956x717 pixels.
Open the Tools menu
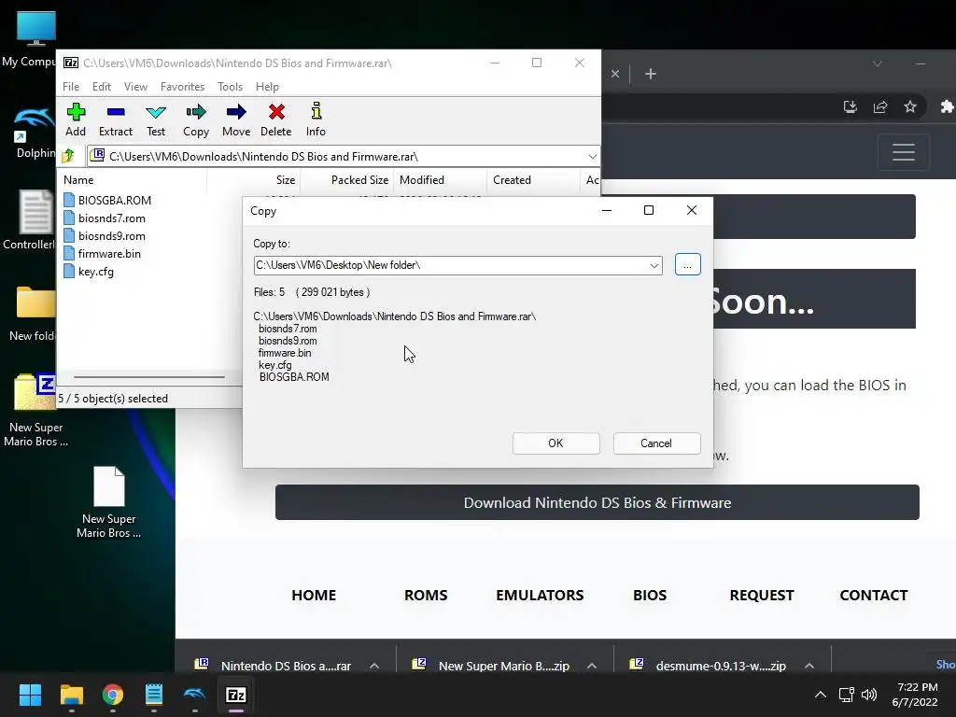coord(230,87)
